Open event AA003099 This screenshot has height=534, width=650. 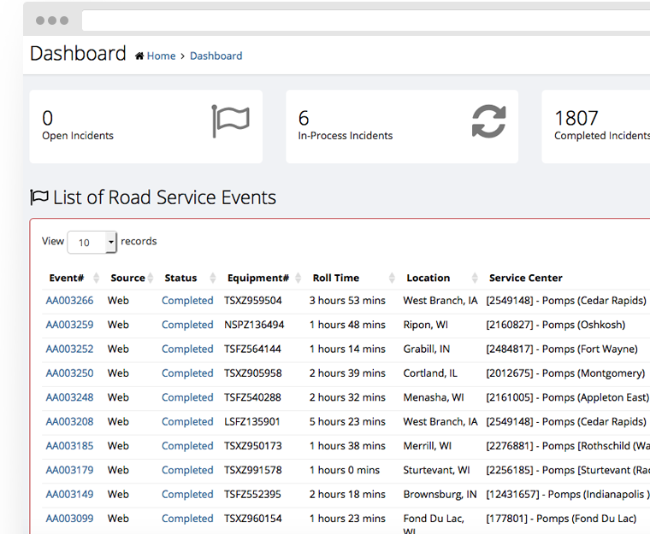(69, 519)
